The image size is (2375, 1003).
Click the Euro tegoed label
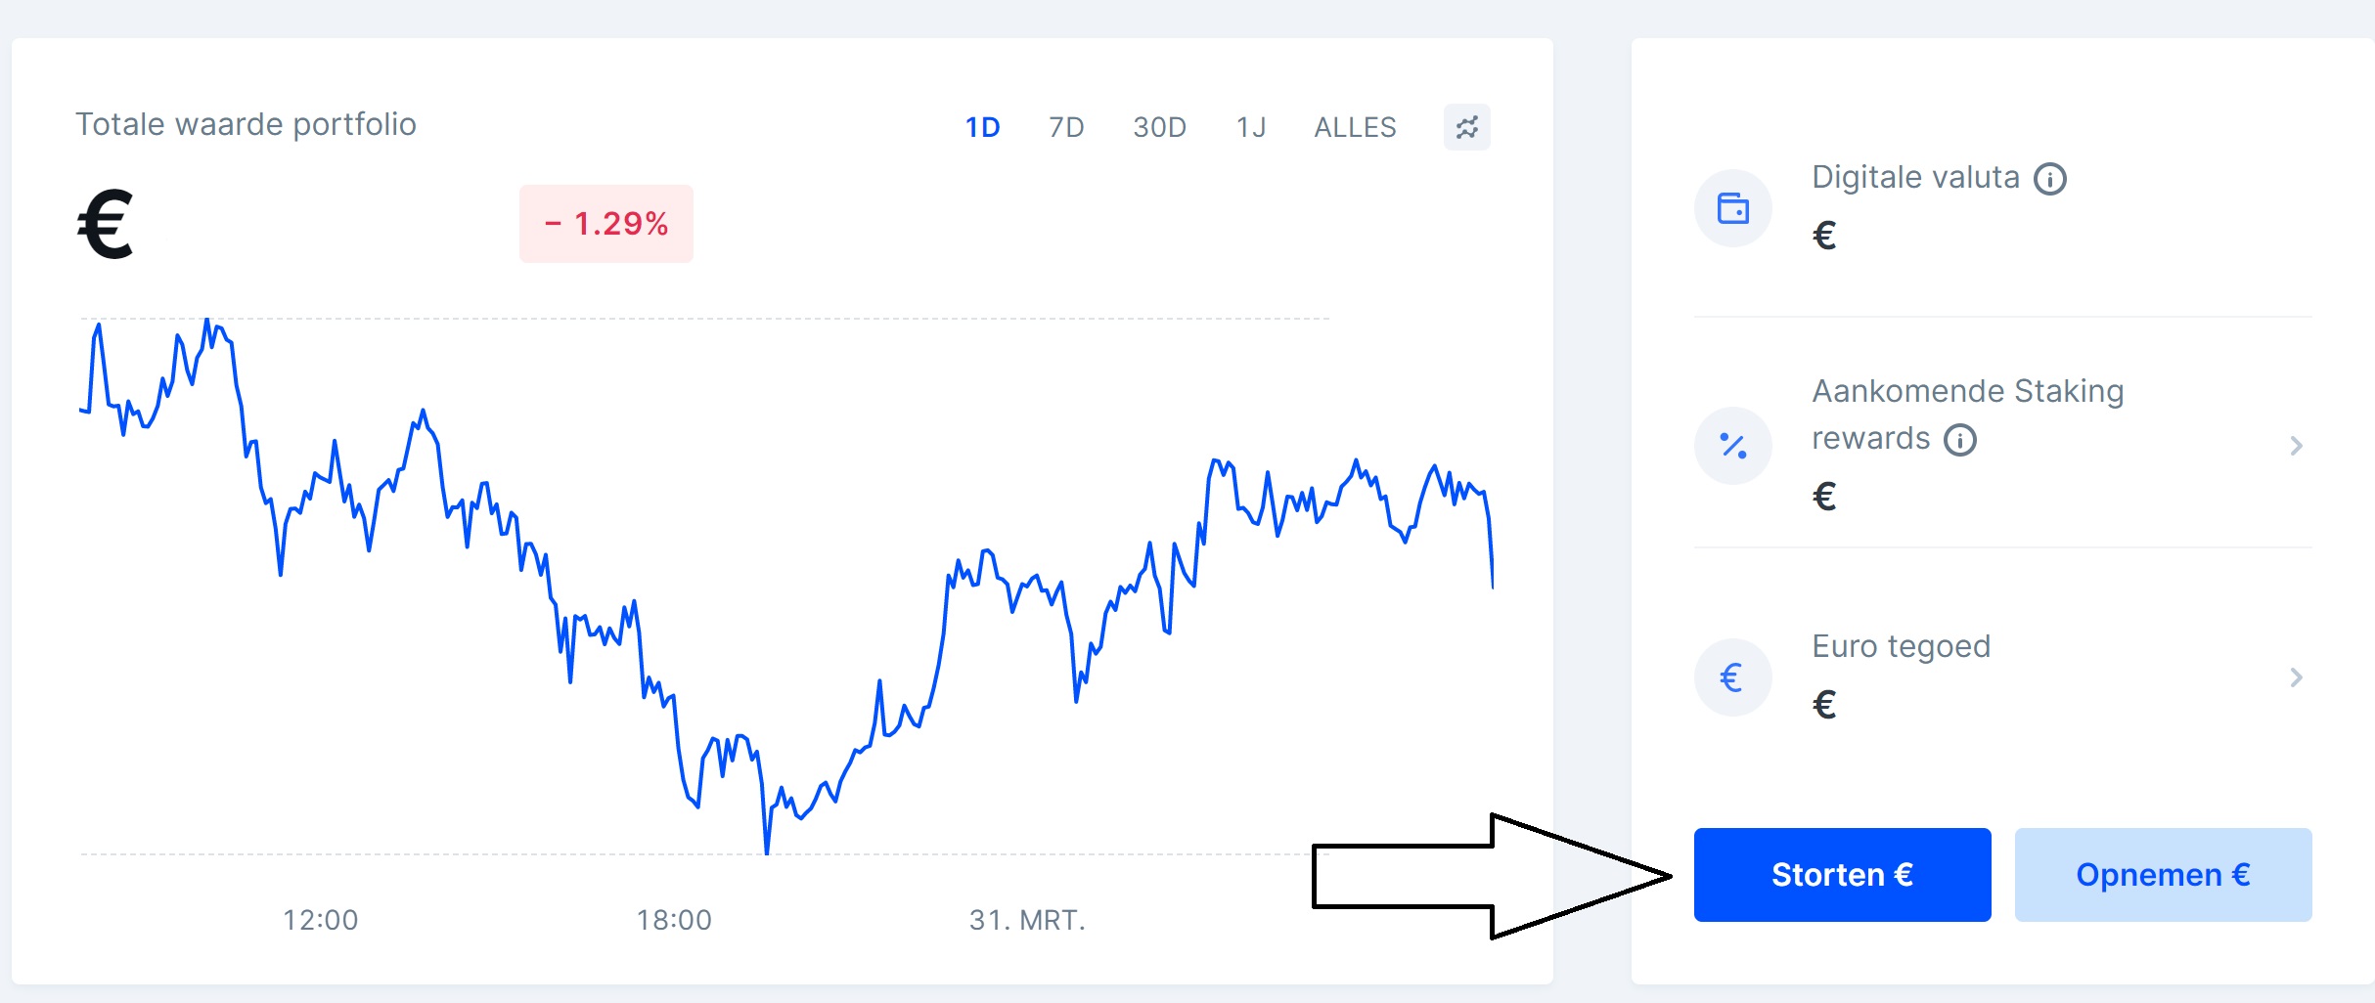(1901, 646)
